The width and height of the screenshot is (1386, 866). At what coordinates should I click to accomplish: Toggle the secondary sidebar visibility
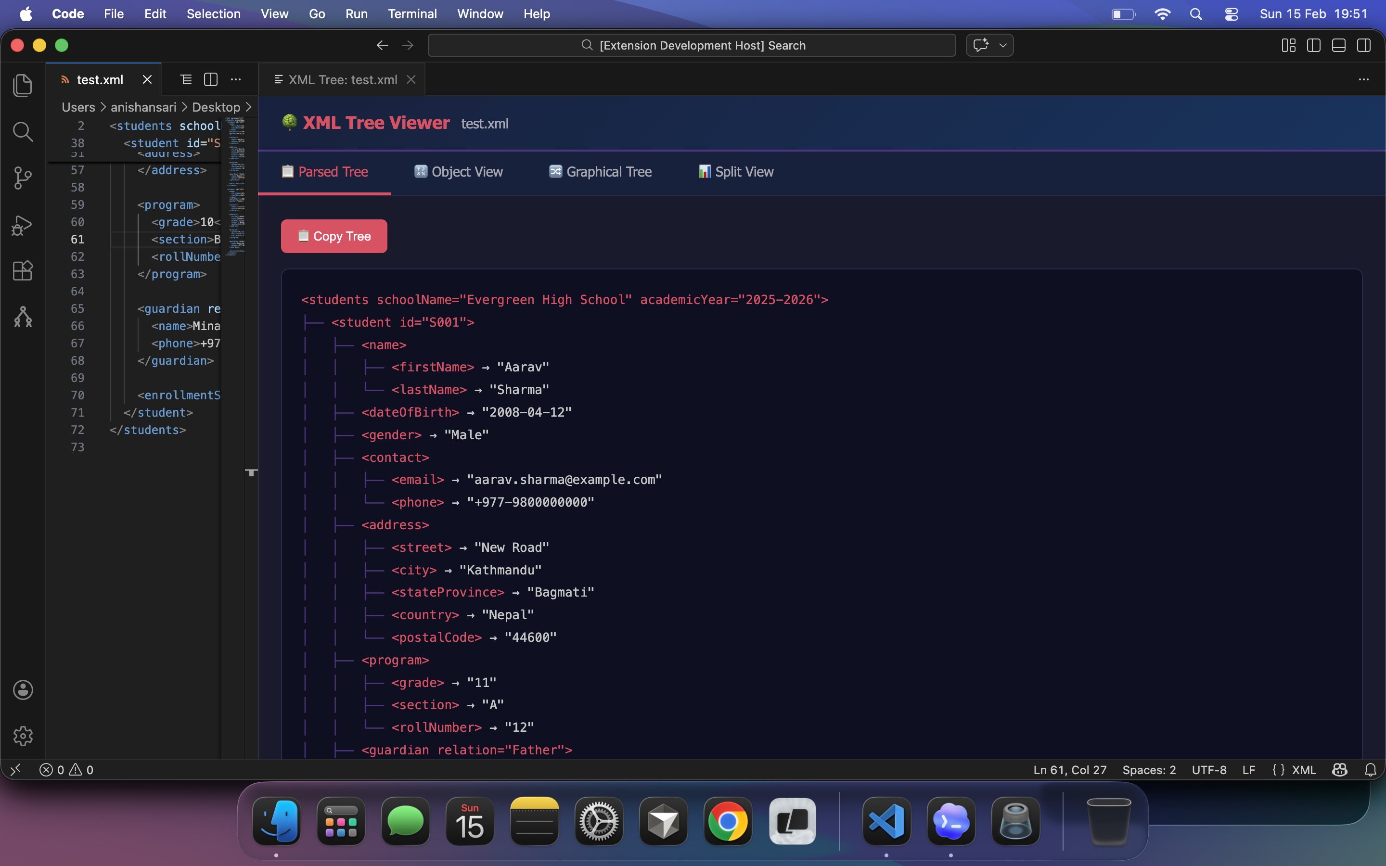coord(1364,45)
